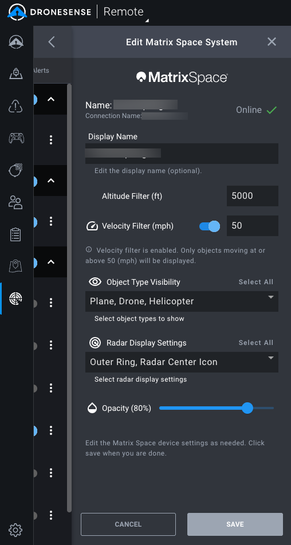Click the DroneSense home logo icon
Image resolution: width=291 pixels, height=545 pixels.
tap(16, 11)
